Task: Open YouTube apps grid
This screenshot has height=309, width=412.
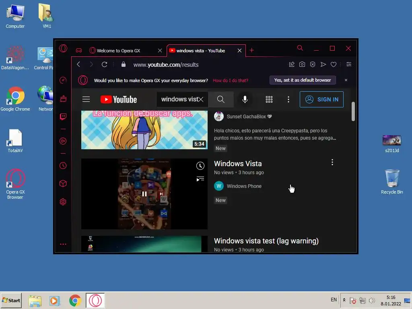Action: click(269, 99)
